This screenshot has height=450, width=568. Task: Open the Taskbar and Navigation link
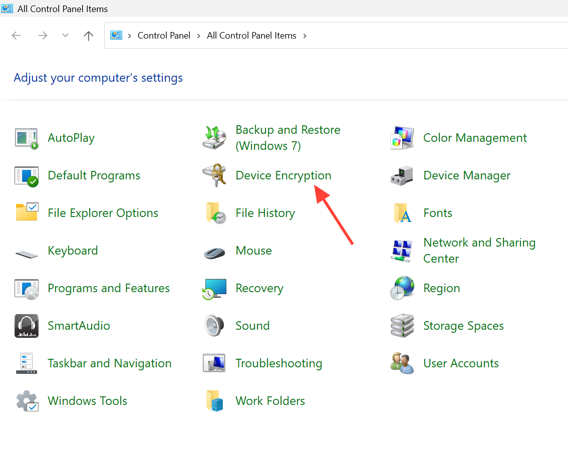(x=110, y=363)
